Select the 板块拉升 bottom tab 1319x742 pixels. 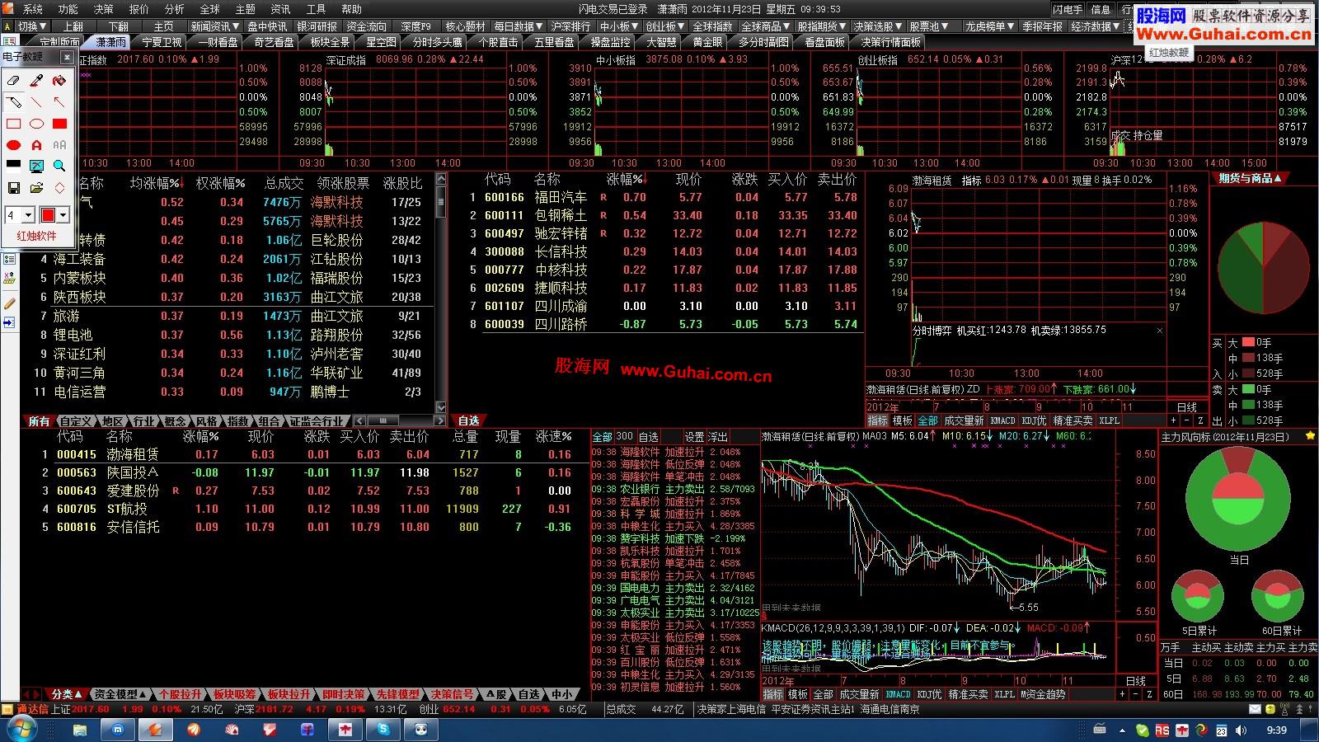pos(289,694)
